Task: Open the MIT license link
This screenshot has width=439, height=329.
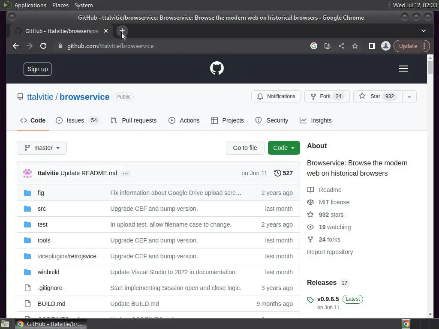Action: click(x=328, y=202)
